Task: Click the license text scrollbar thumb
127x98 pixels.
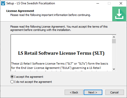Action: pos(114,41)
